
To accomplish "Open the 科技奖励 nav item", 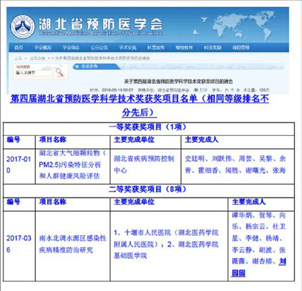I will click(x=212, y=47).
